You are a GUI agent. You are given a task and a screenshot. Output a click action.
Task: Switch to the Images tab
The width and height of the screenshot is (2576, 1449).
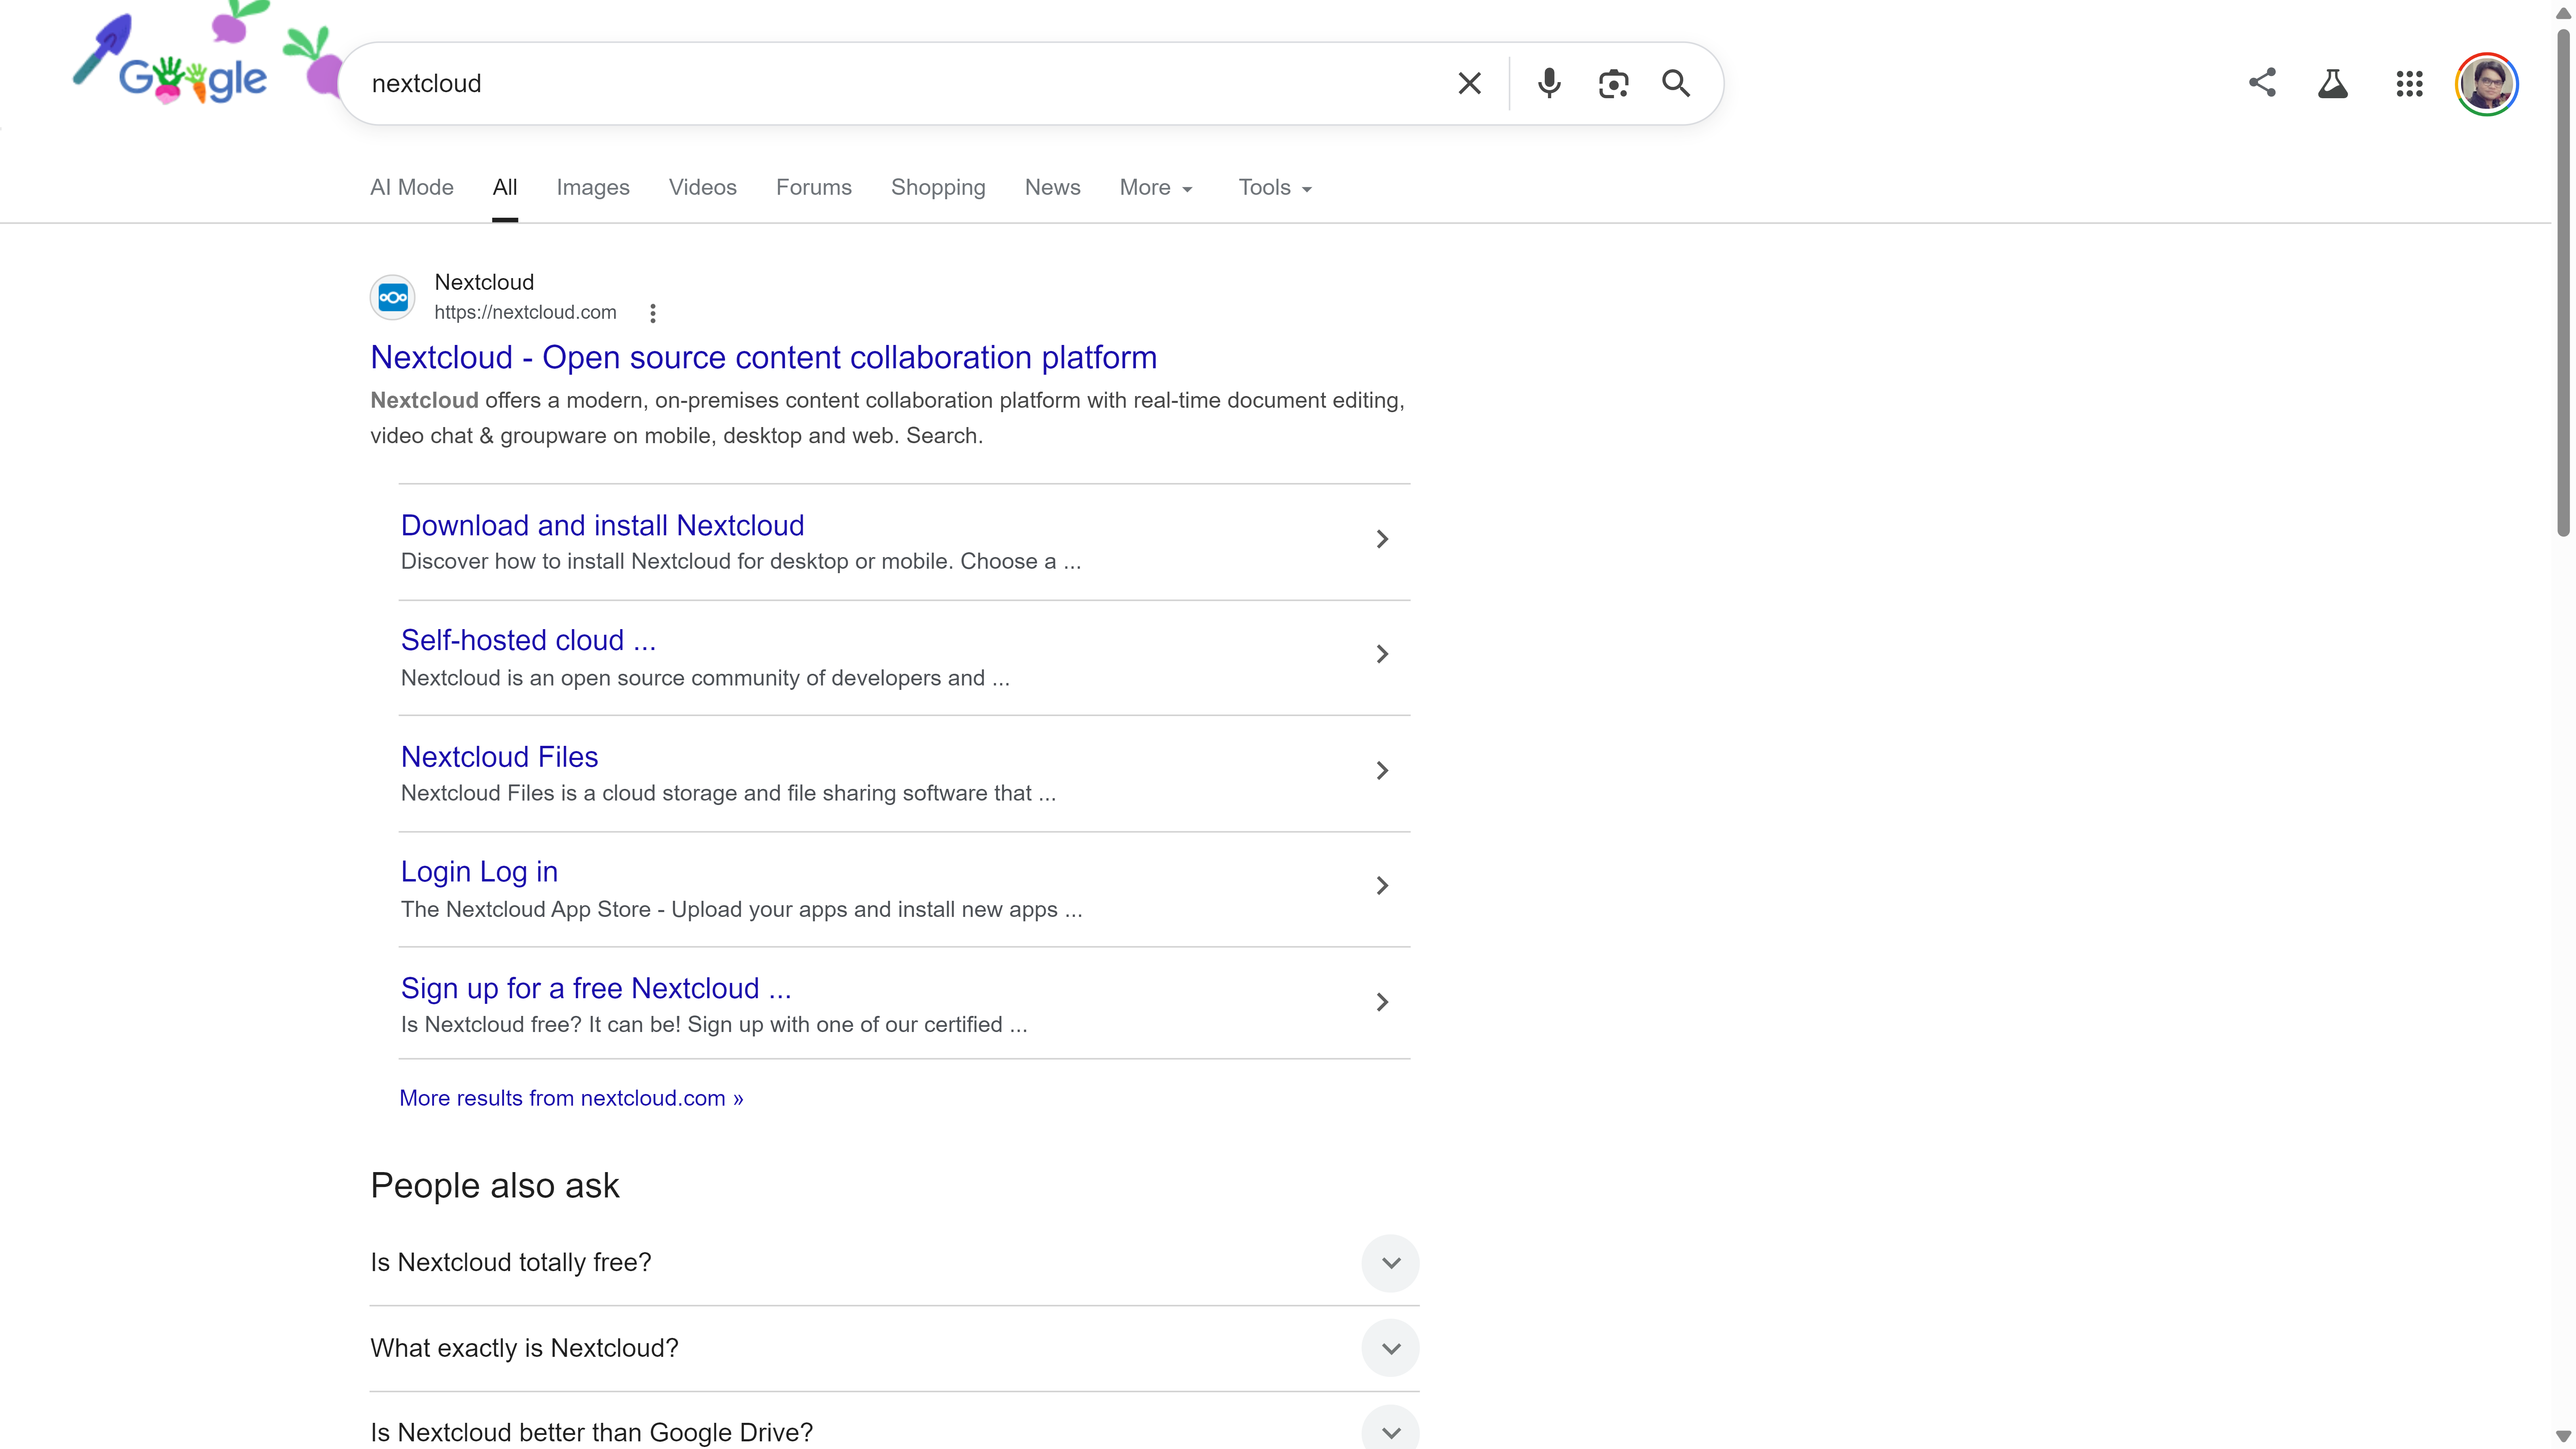point(593,187)
